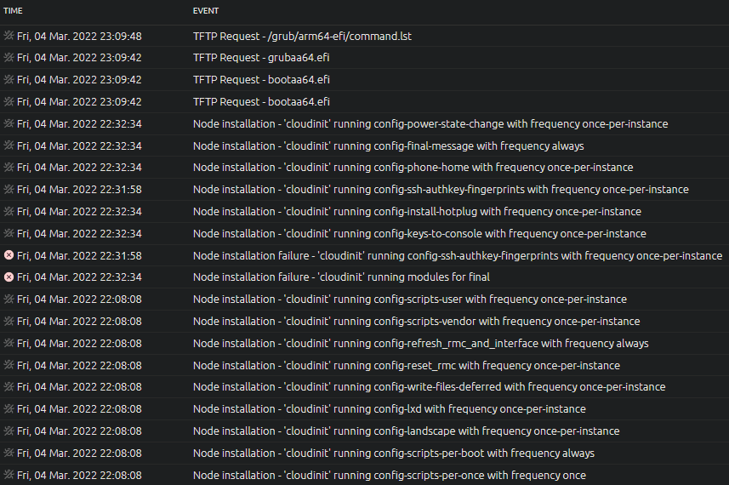Click error icon beside config-ssh-authkey-fingerprints failure
Image resolution: width=729 pixels, height=485 pixels.
9,255
